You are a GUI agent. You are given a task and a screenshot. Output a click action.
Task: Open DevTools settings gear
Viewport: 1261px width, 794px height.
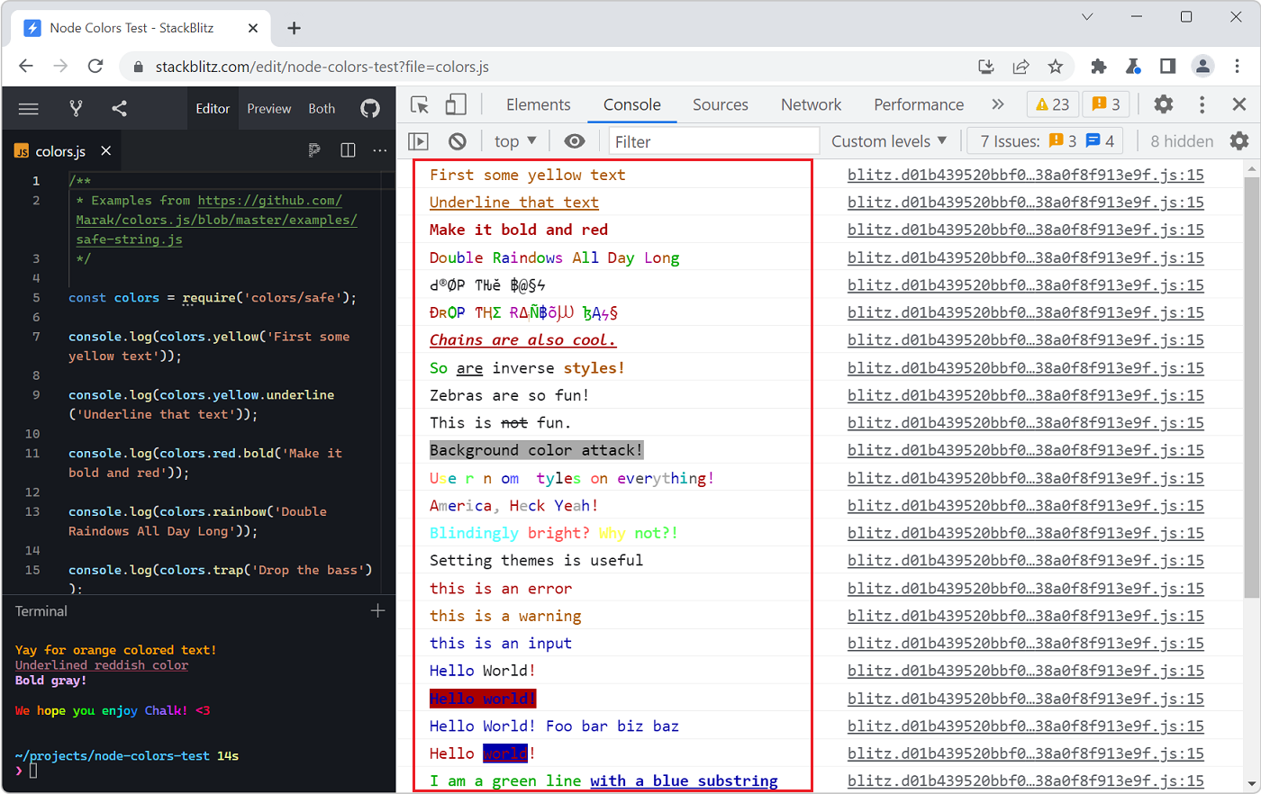pos(1163,104)
